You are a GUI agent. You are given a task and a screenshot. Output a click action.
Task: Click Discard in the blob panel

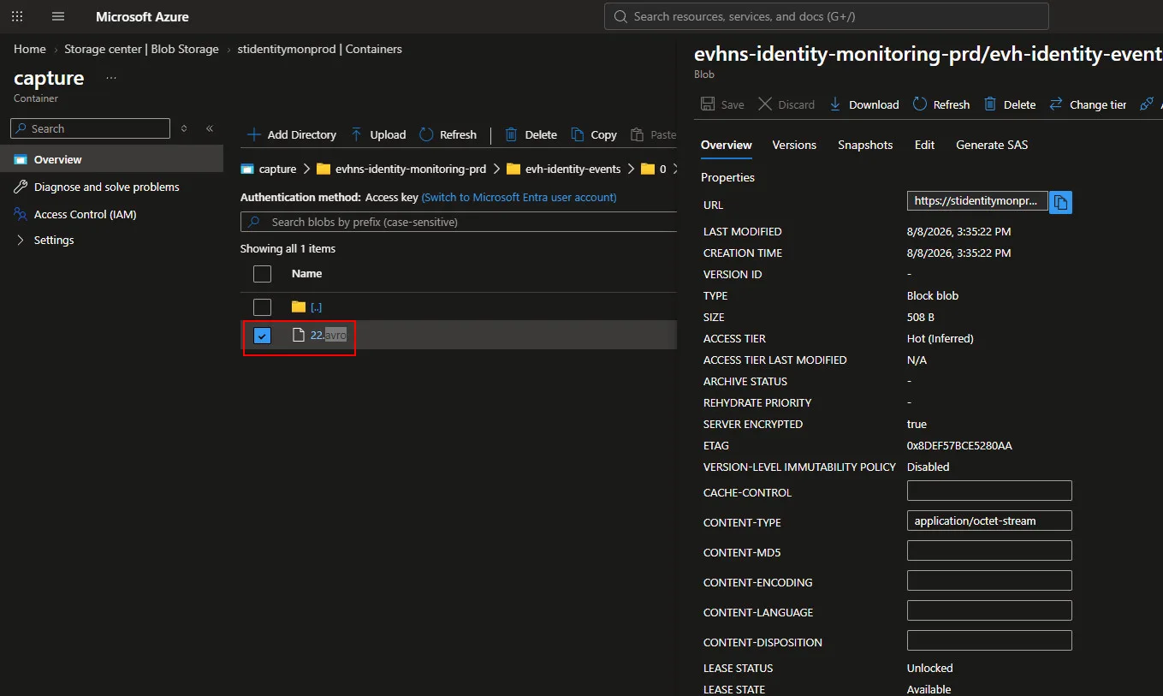786,104
